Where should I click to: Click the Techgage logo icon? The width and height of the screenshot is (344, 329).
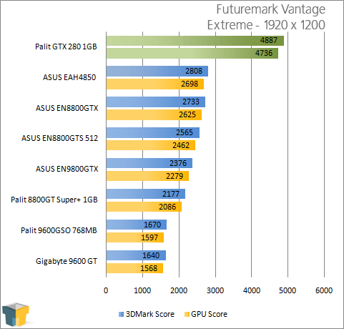tap(16, 315)
